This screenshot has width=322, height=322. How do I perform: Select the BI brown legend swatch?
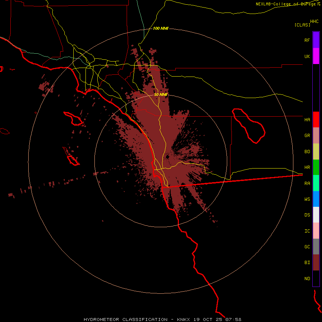316,263
